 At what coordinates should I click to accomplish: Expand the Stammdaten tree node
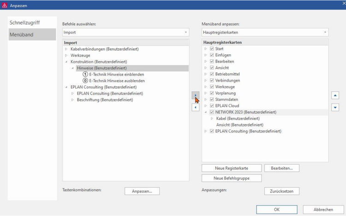(x=206, y=99)
